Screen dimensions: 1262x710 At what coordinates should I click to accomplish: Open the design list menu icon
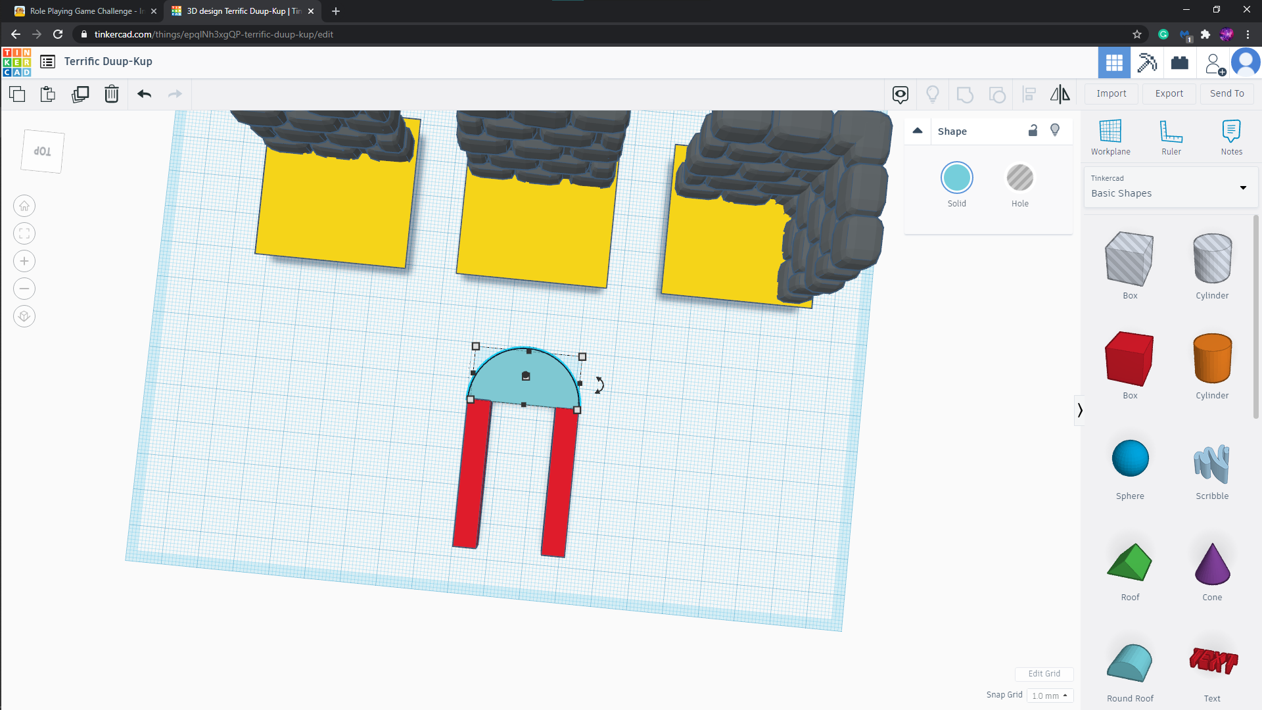pos(47,62)
